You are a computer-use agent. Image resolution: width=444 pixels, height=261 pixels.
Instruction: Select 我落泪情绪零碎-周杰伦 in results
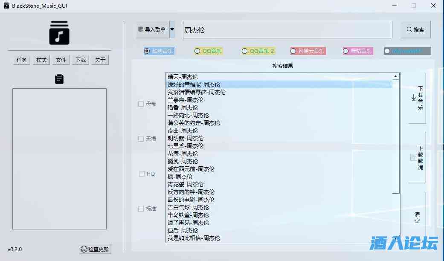point(279,92)
